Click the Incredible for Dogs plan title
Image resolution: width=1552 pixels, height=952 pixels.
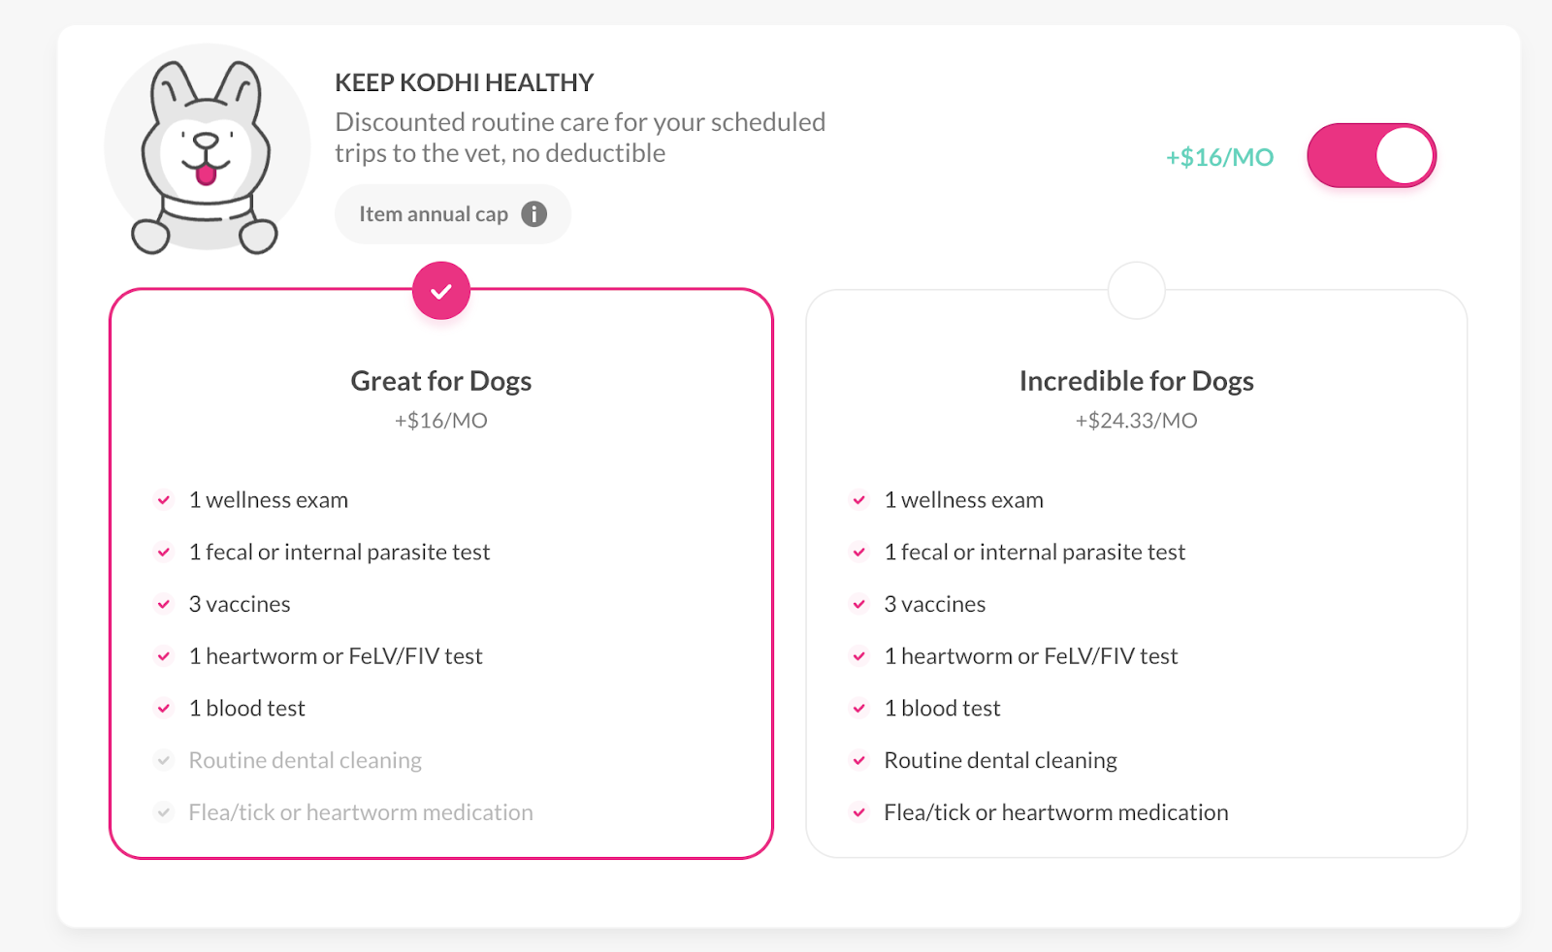(x=1136, y=381)
